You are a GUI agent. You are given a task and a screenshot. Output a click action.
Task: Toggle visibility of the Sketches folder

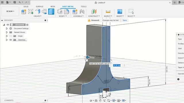coord(11,40)
